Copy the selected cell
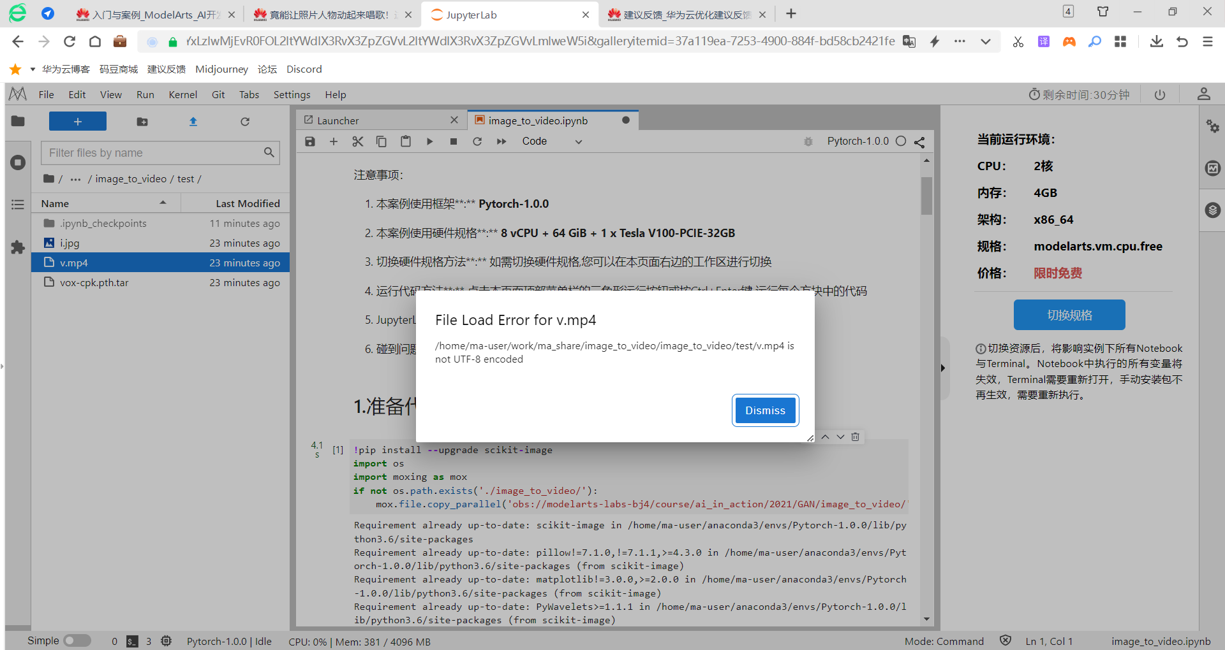The height and width of the screenshot is (650, 1225). 382,141
